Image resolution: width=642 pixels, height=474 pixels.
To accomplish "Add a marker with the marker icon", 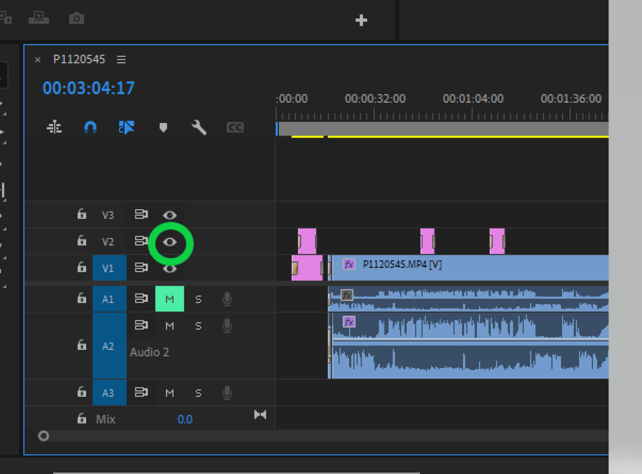I will click(163, 127).
